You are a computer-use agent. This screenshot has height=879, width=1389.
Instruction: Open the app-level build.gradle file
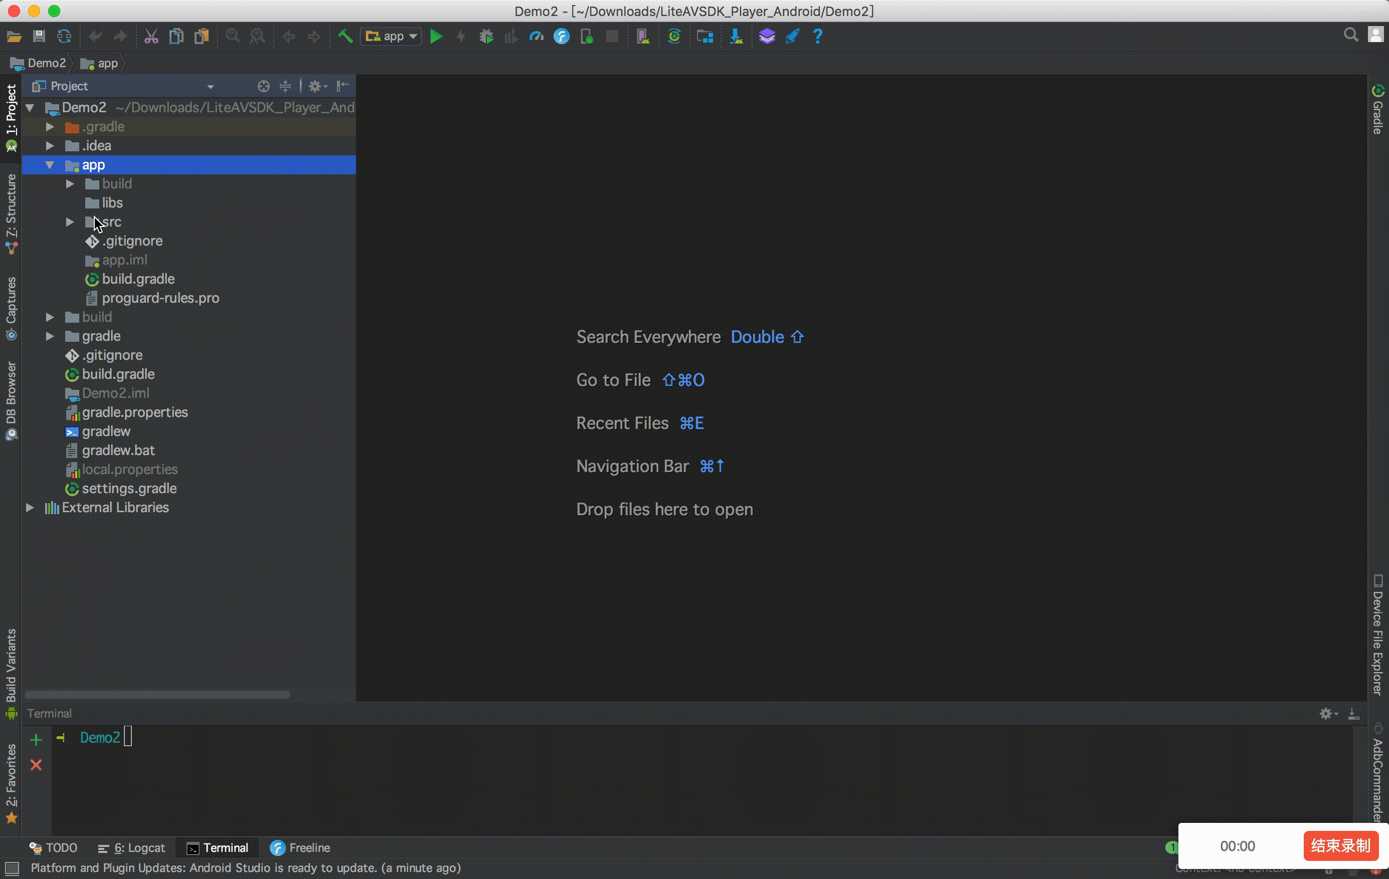138,279
